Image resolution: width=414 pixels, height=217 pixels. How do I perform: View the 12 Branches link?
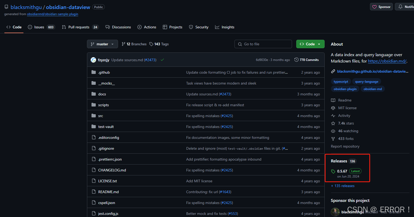[134, 44]
